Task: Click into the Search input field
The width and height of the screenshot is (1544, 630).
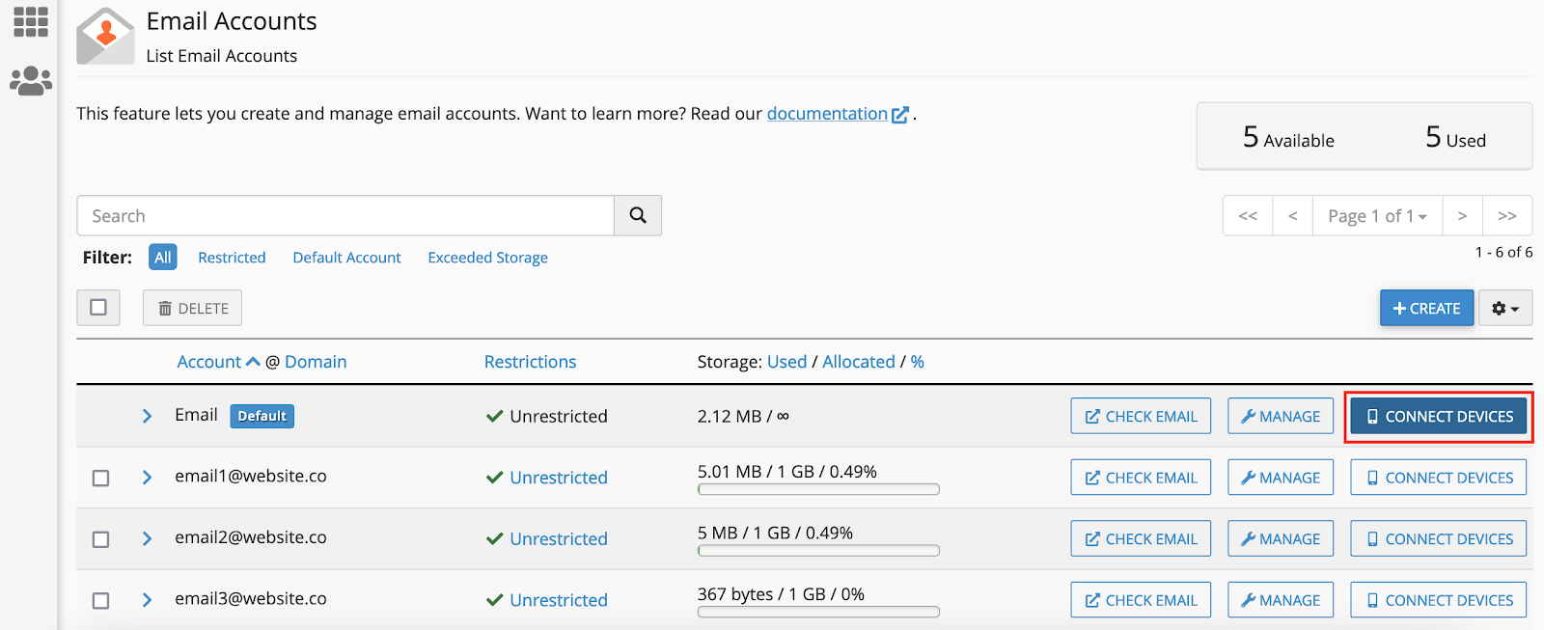Action: tap(345, 216)
